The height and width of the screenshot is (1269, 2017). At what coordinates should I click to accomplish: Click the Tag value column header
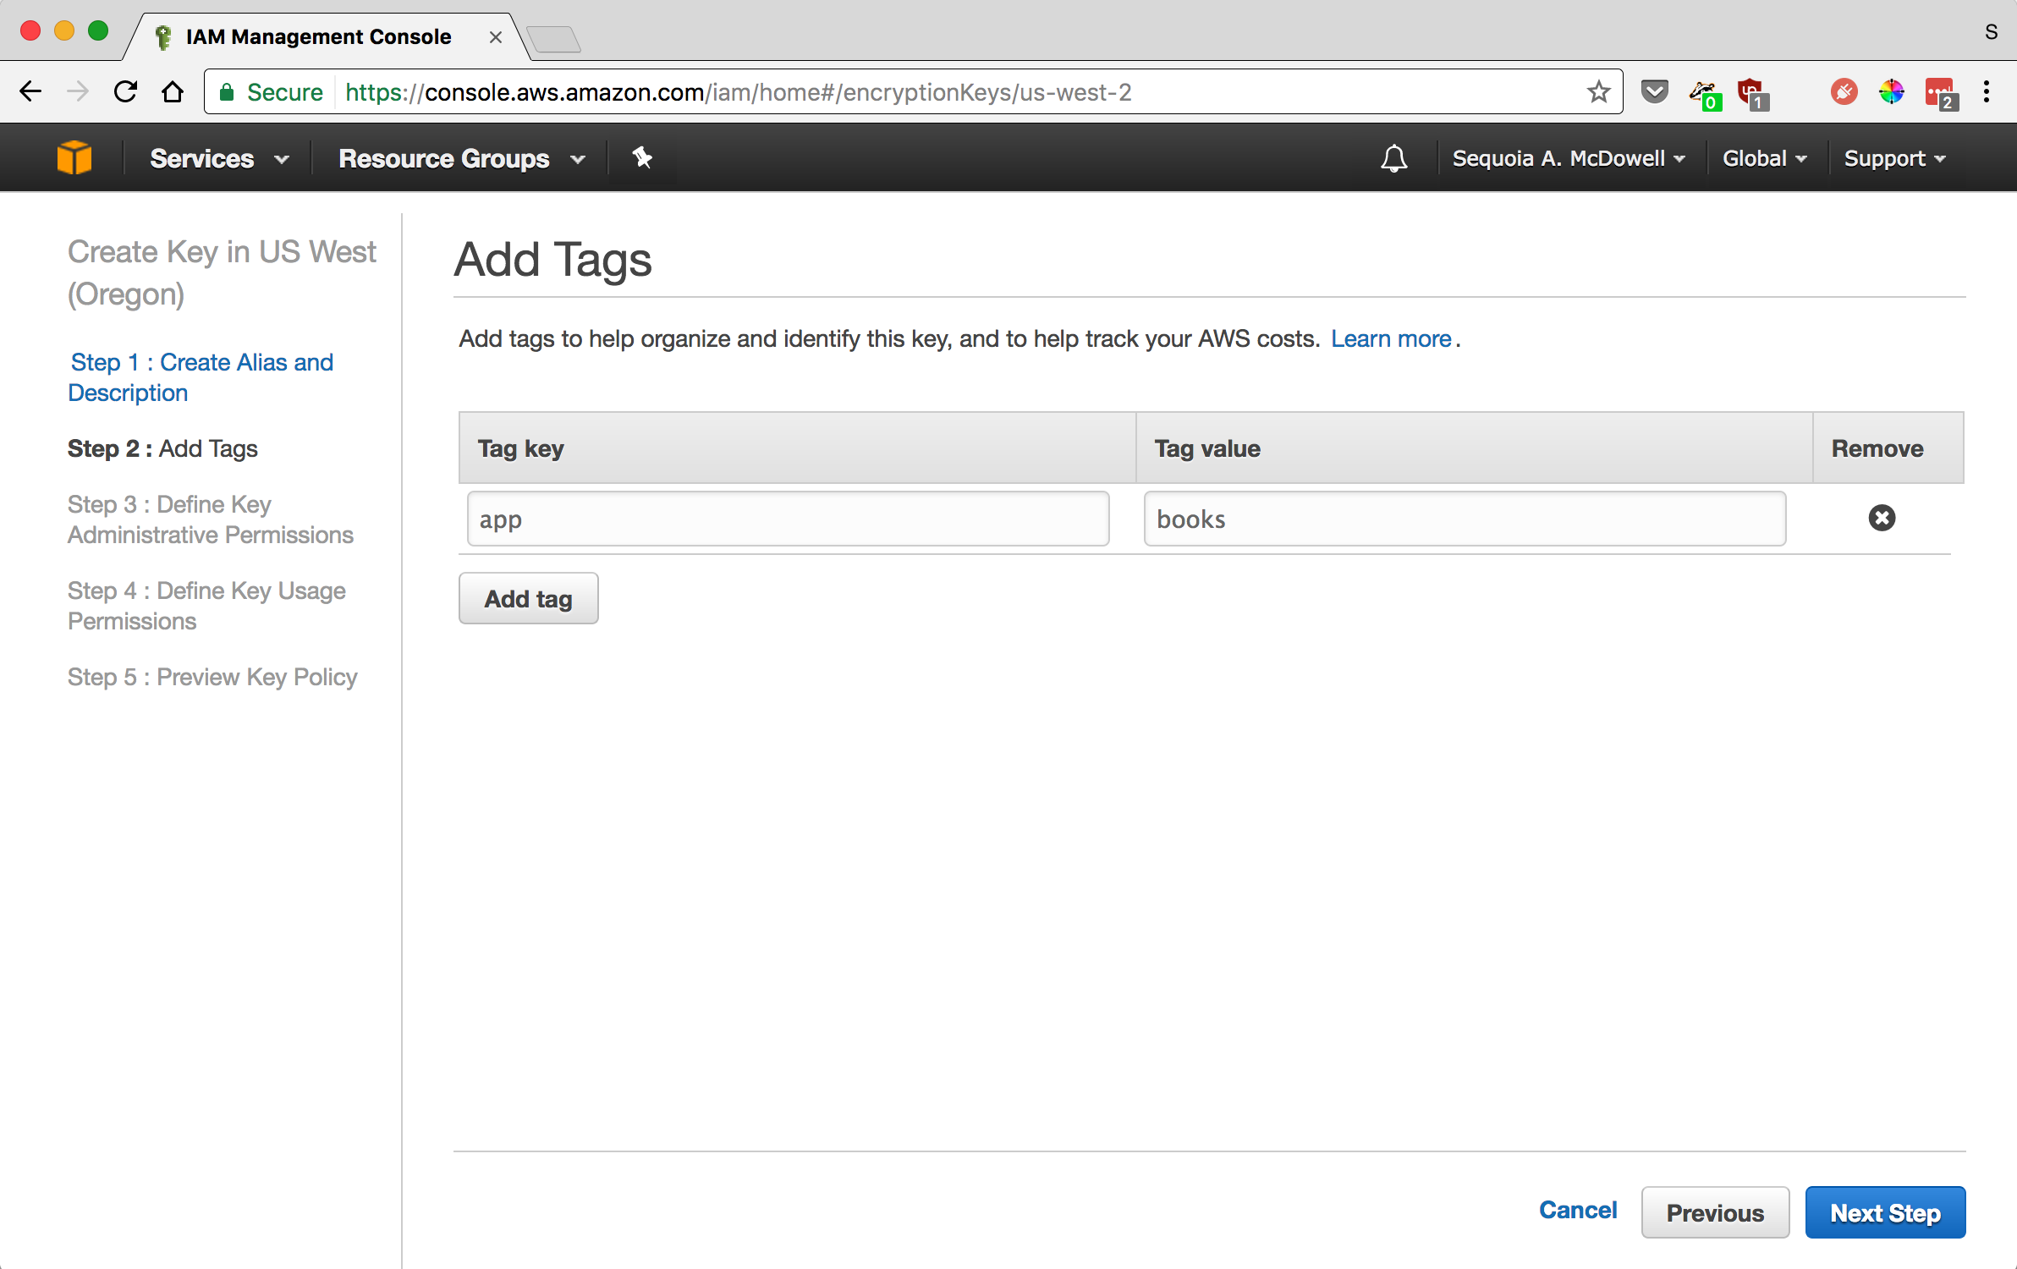click(x=1473, y=448)
